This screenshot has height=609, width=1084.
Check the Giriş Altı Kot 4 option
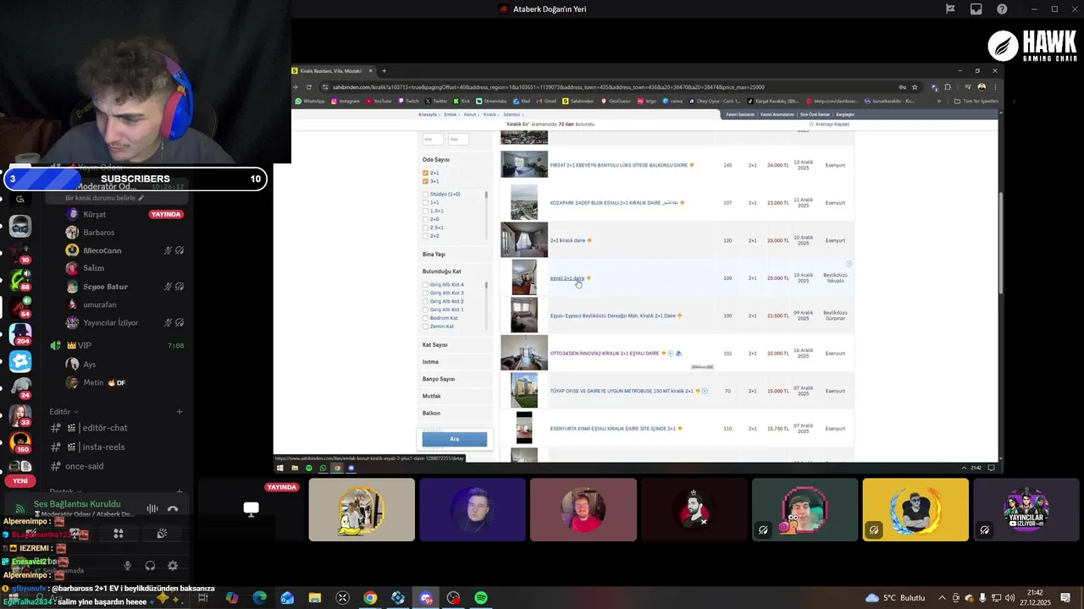click(x=425, y=285)
